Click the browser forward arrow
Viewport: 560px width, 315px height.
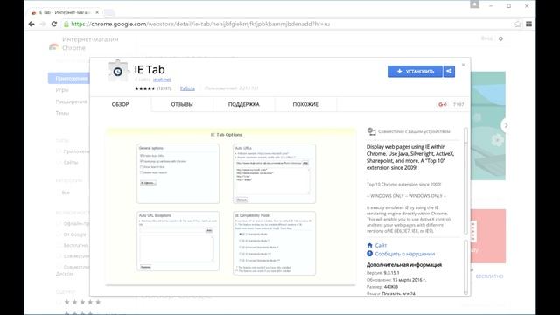click(x=43, y=24)
